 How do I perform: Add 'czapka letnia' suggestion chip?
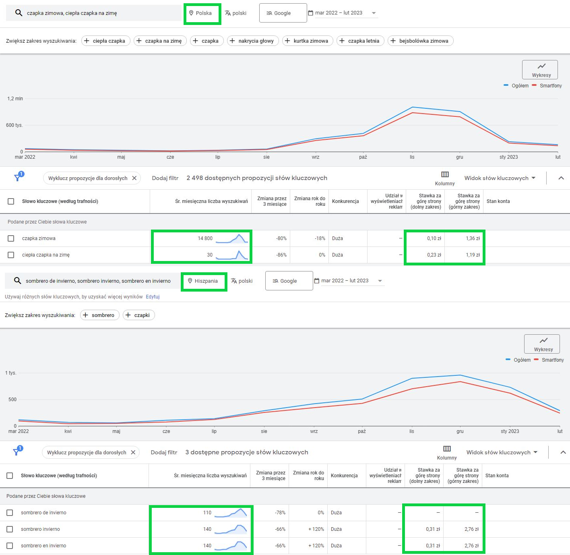(x=361, y=41)
